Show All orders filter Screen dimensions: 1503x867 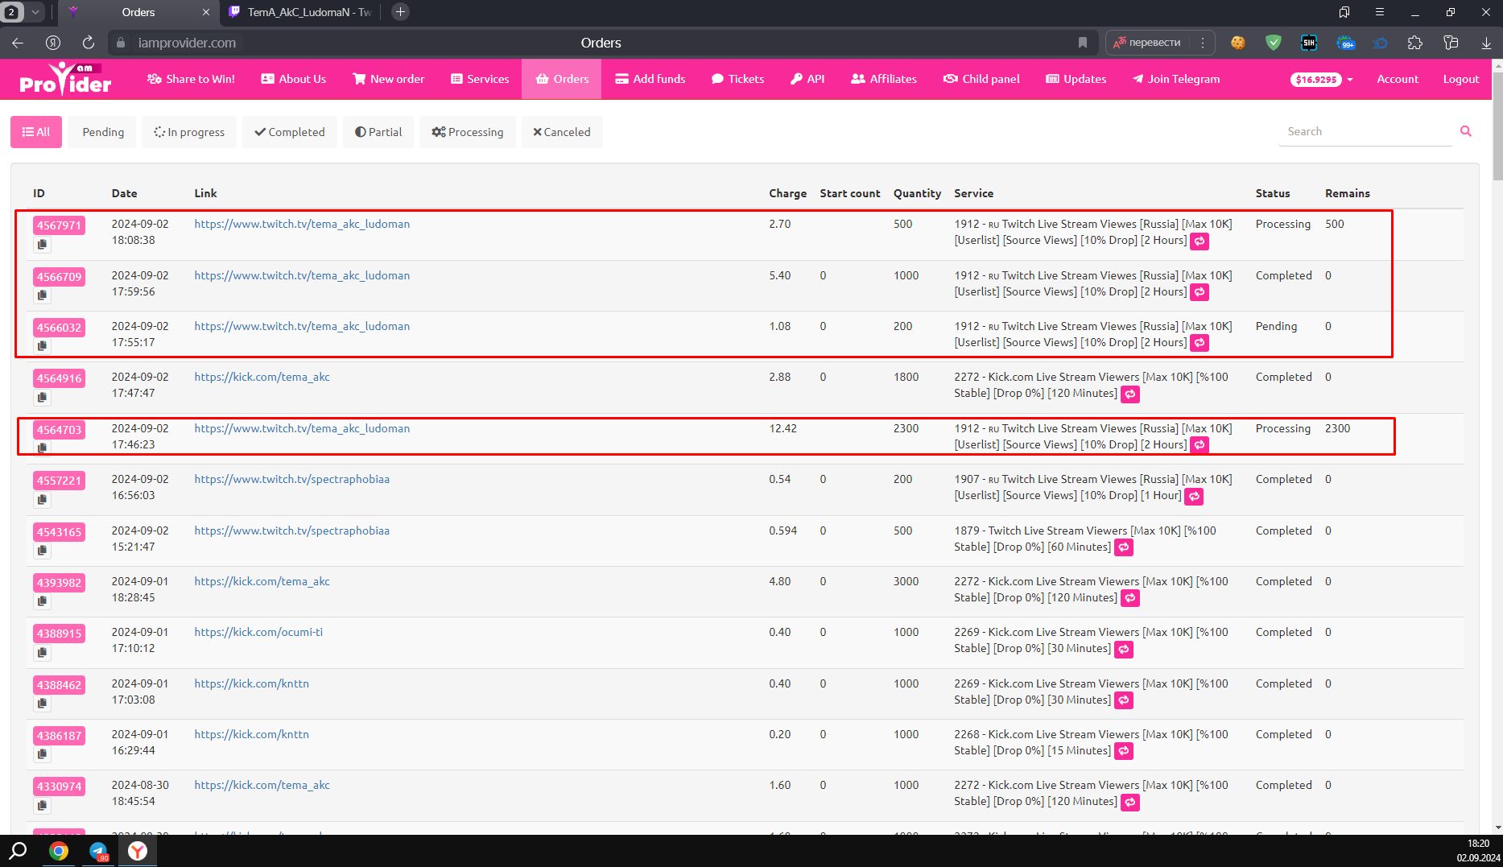tap(36, 132)
